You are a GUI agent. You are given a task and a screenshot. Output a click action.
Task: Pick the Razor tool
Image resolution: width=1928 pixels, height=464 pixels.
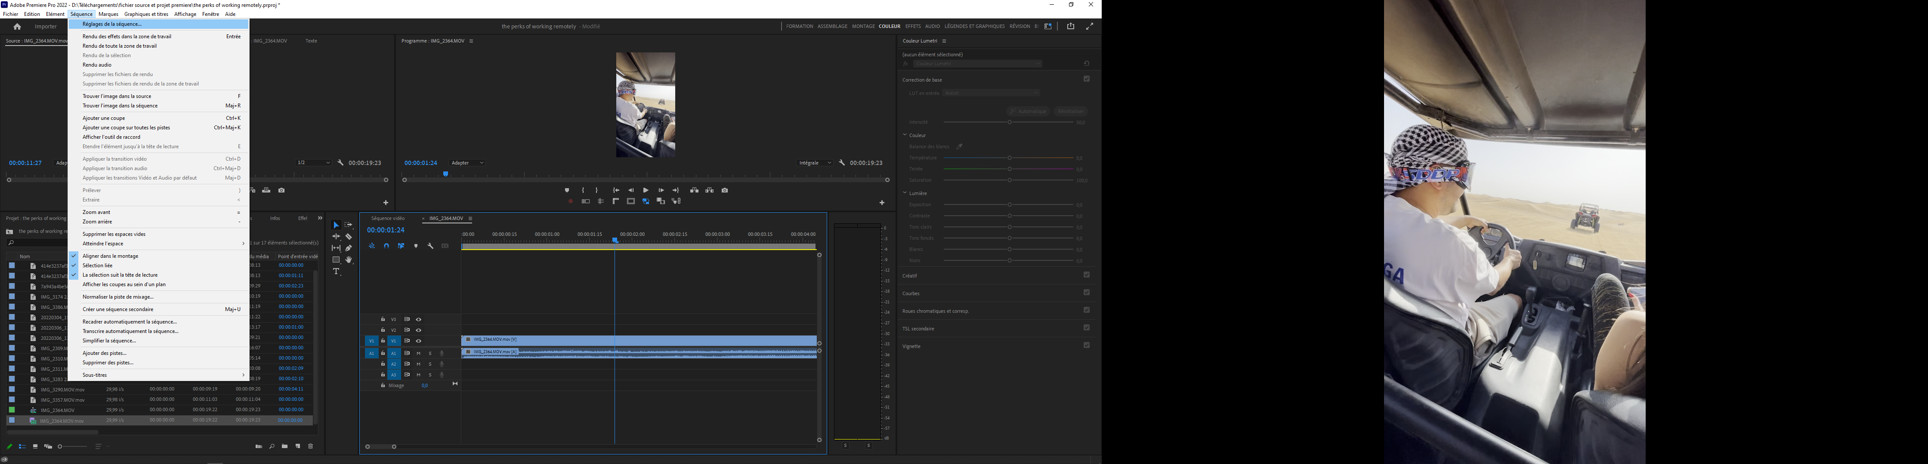[349, 236]
